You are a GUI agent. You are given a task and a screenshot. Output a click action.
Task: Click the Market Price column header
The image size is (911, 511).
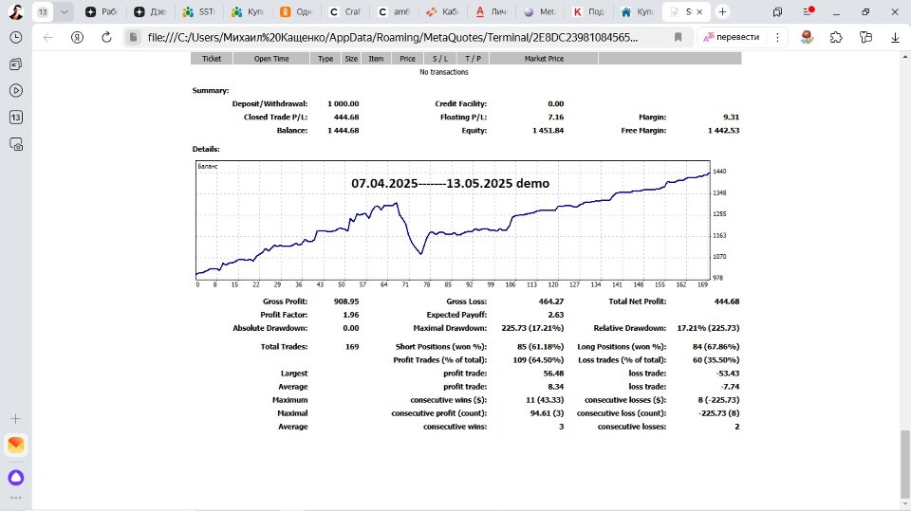pos(544,59)
